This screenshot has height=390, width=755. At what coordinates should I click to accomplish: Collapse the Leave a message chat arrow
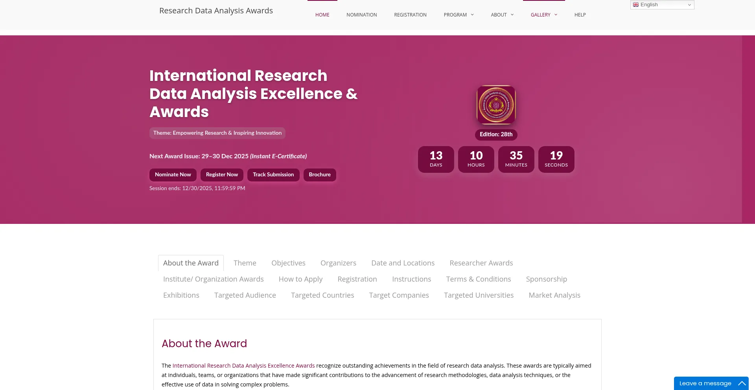(x=742, y=383)
